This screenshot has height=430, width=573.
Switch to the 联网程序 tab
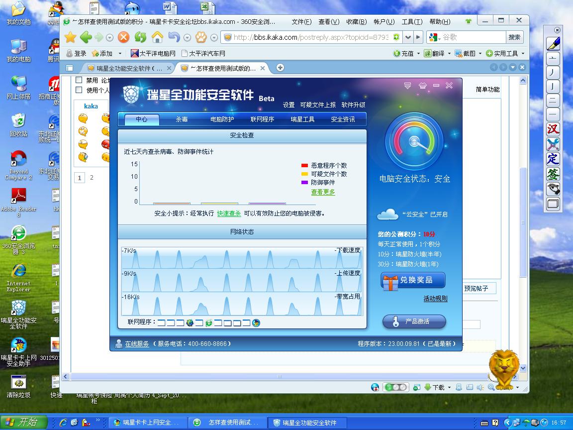263,119
